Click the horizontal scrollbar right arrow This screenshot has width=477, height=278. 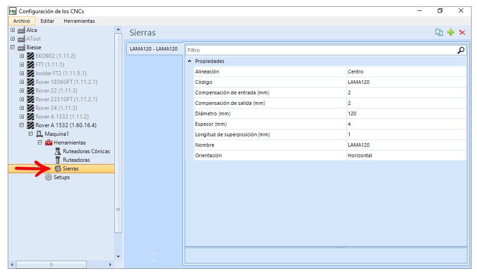point(110,265)
